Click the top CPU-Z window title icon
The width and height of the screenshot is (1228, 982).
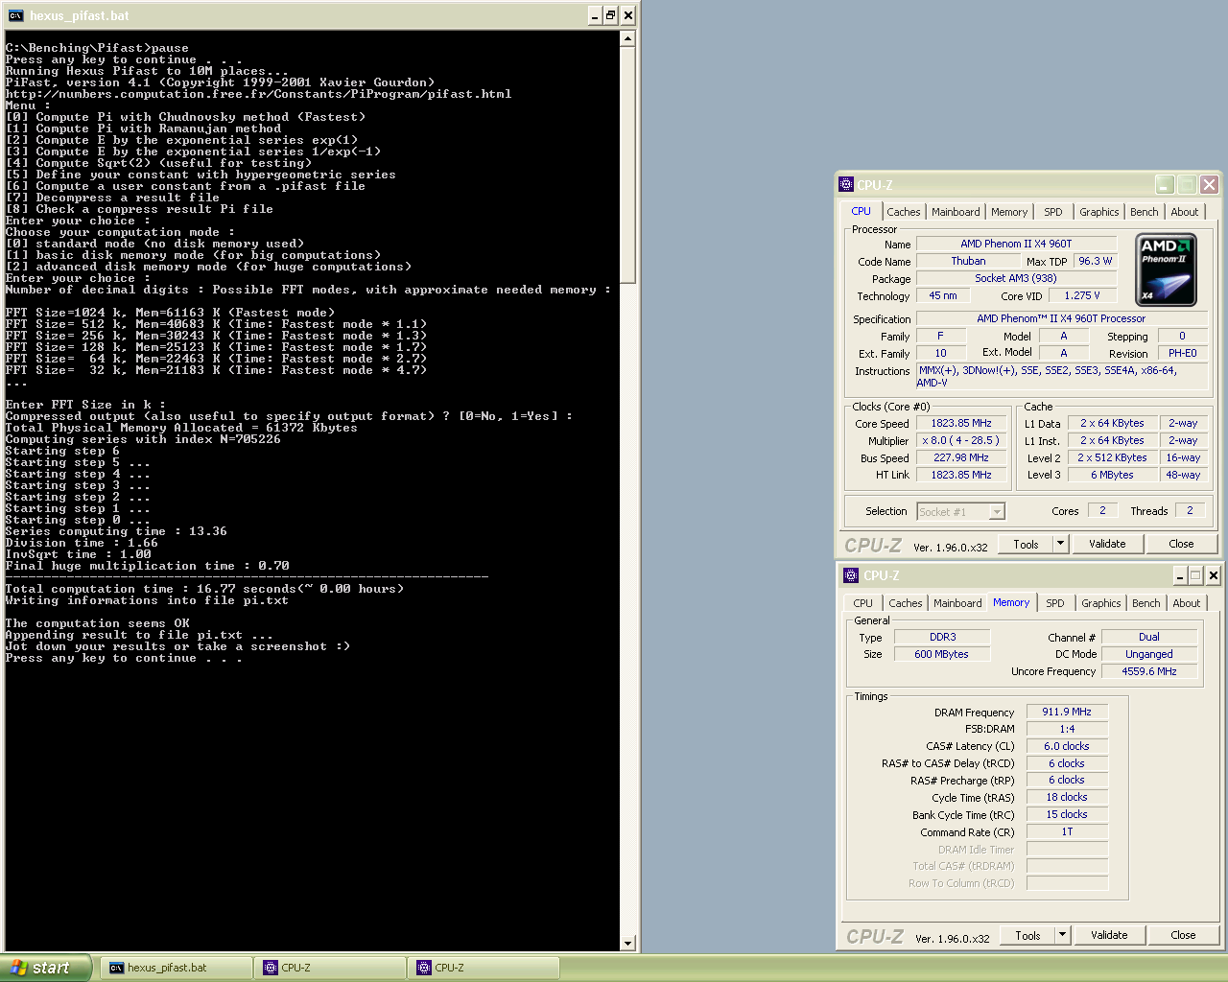(846, 185)
